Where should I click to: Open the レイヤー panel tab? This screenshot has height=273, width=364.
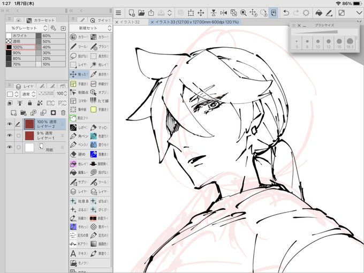click(x=25, y=86)
